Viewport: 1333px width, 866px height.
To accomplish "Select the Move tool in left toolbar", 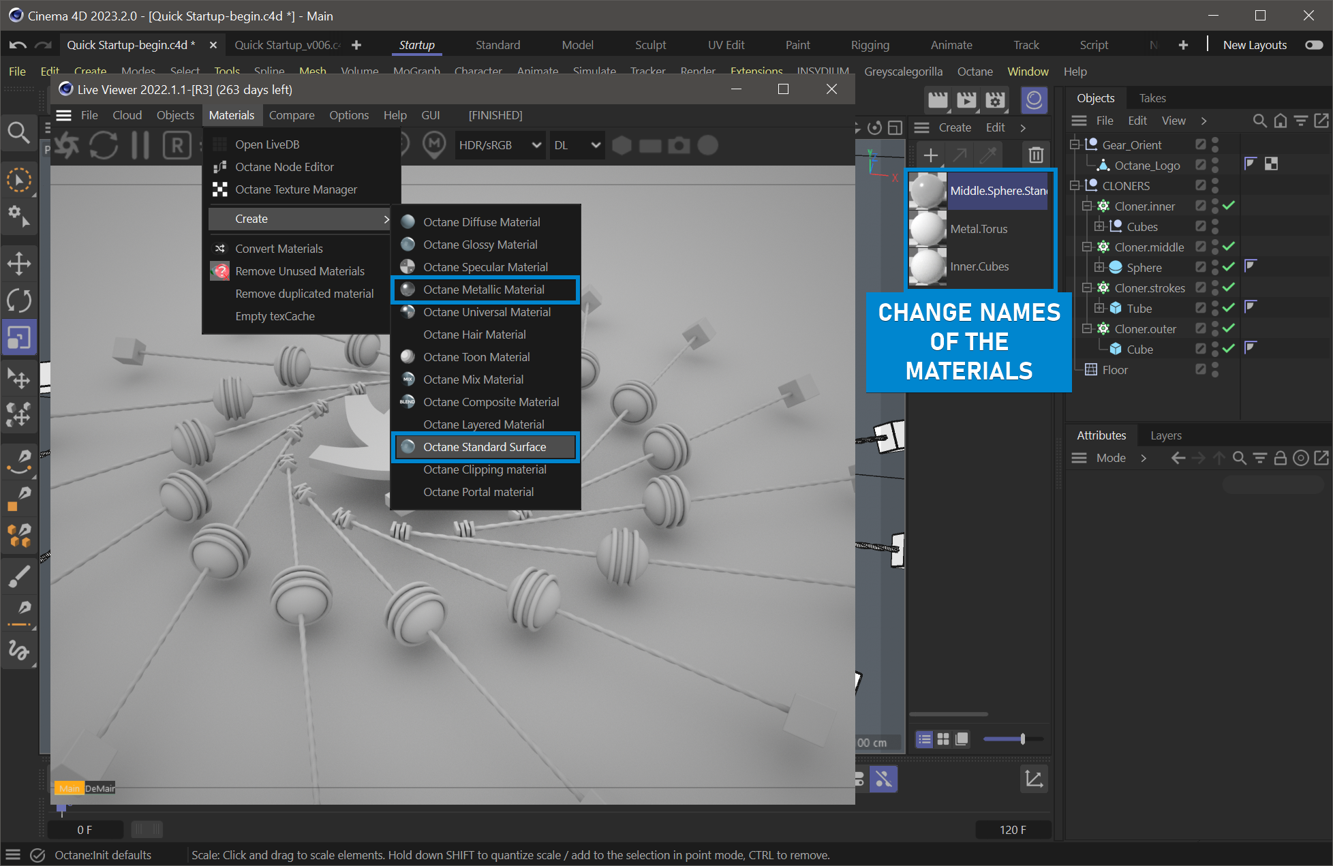I will (19, 264).
